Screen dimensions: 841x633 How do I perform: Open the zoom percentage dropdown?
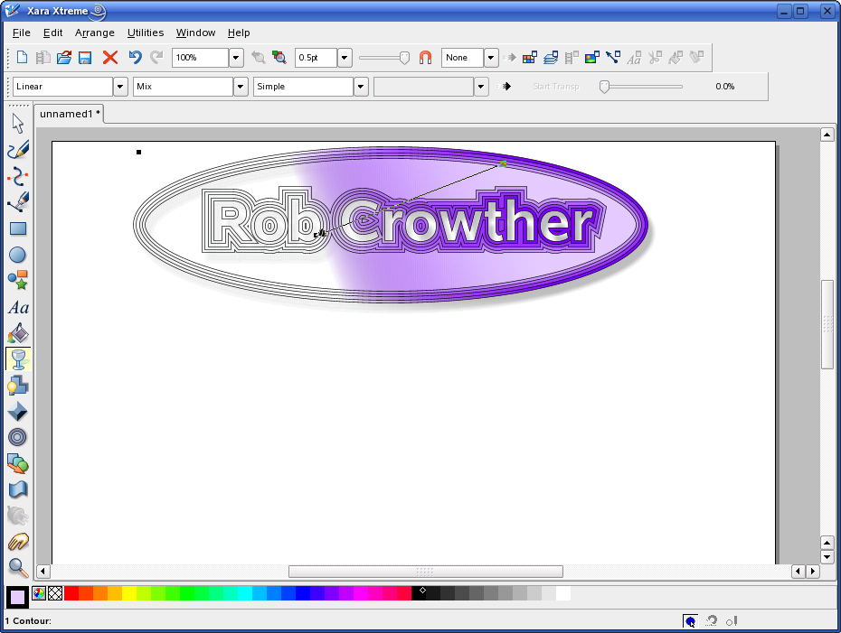pyautogui.click(x=236, y=58)
